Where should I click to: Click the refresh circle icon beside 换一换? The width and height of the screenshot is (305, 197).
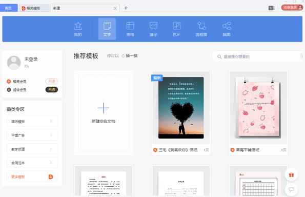(x=123, y=56)
